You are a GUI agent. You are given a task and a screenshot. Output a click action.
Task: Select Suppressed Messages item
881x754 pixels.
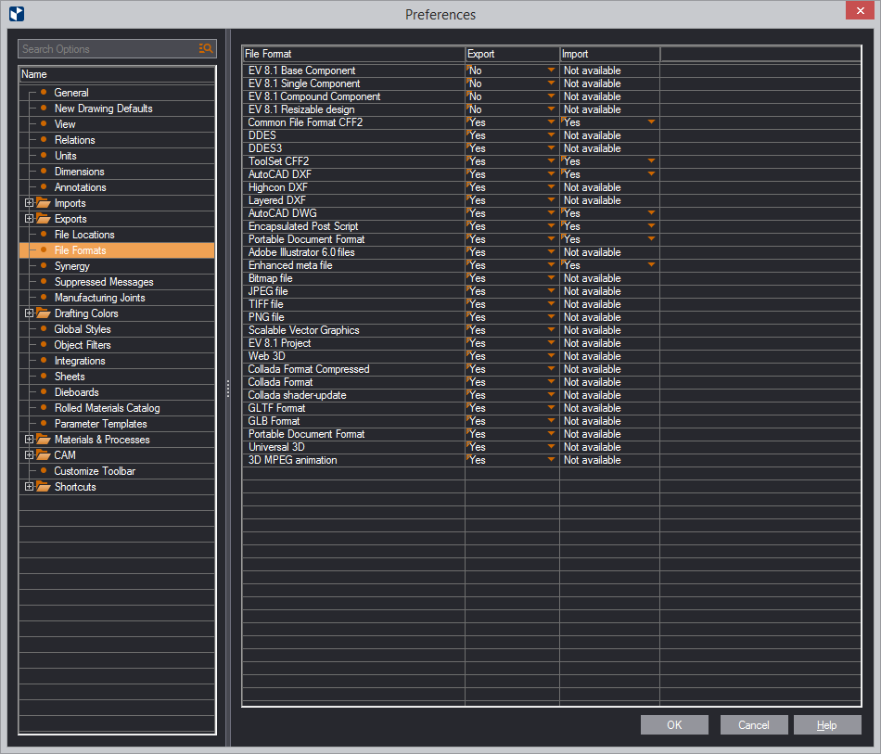tap(104, 282)
